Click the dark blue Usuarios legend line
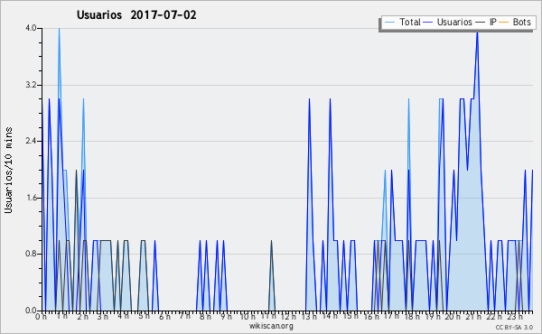 point(427,23)
